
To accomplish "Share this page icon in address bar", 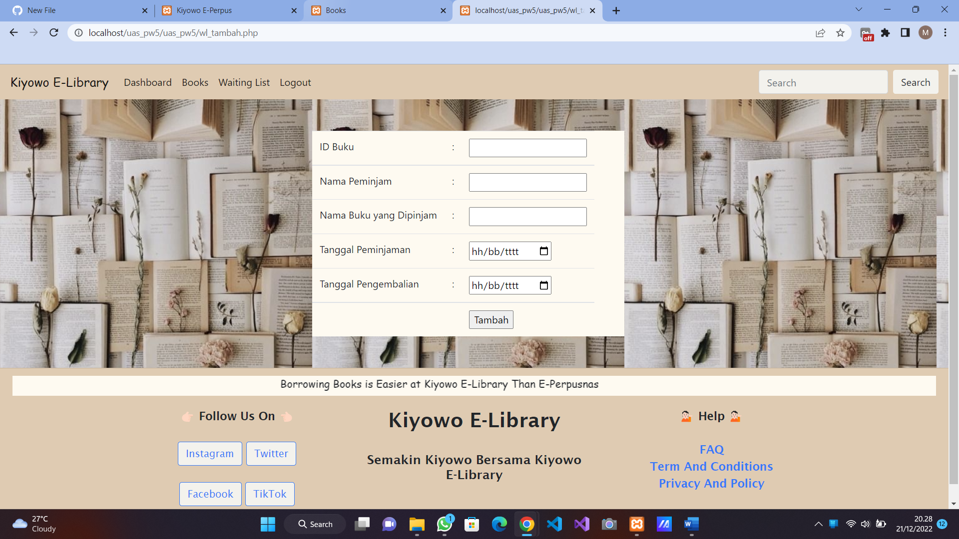I will click(820, 33).
